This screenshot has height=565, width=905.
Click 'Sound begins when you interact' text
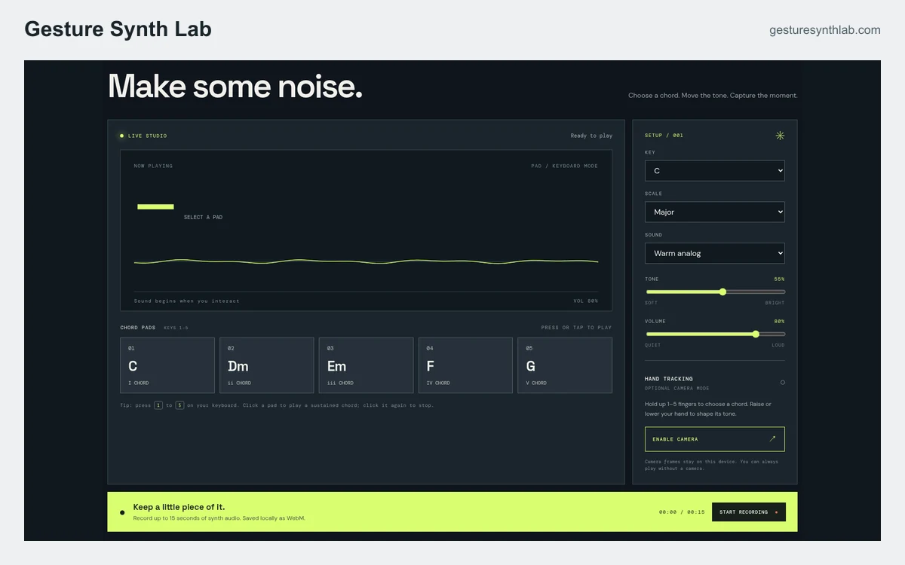(x=187, y=301)
